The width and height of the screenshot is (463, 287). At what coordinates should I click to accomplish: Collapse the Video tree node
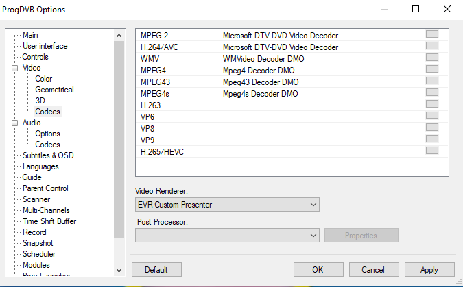pyautogui.click(x=15, y=68)
